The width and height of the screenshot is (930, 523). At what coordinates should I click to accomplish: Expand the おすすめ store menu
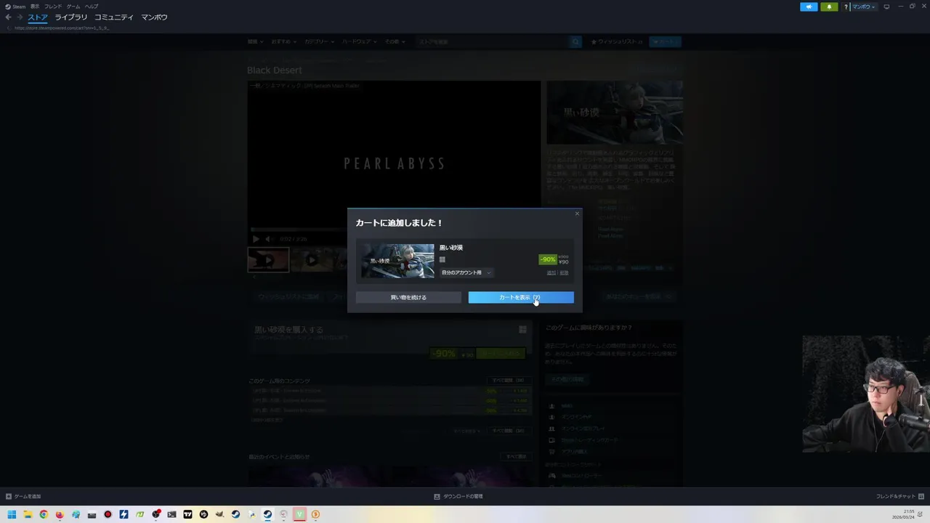point(284,42)
